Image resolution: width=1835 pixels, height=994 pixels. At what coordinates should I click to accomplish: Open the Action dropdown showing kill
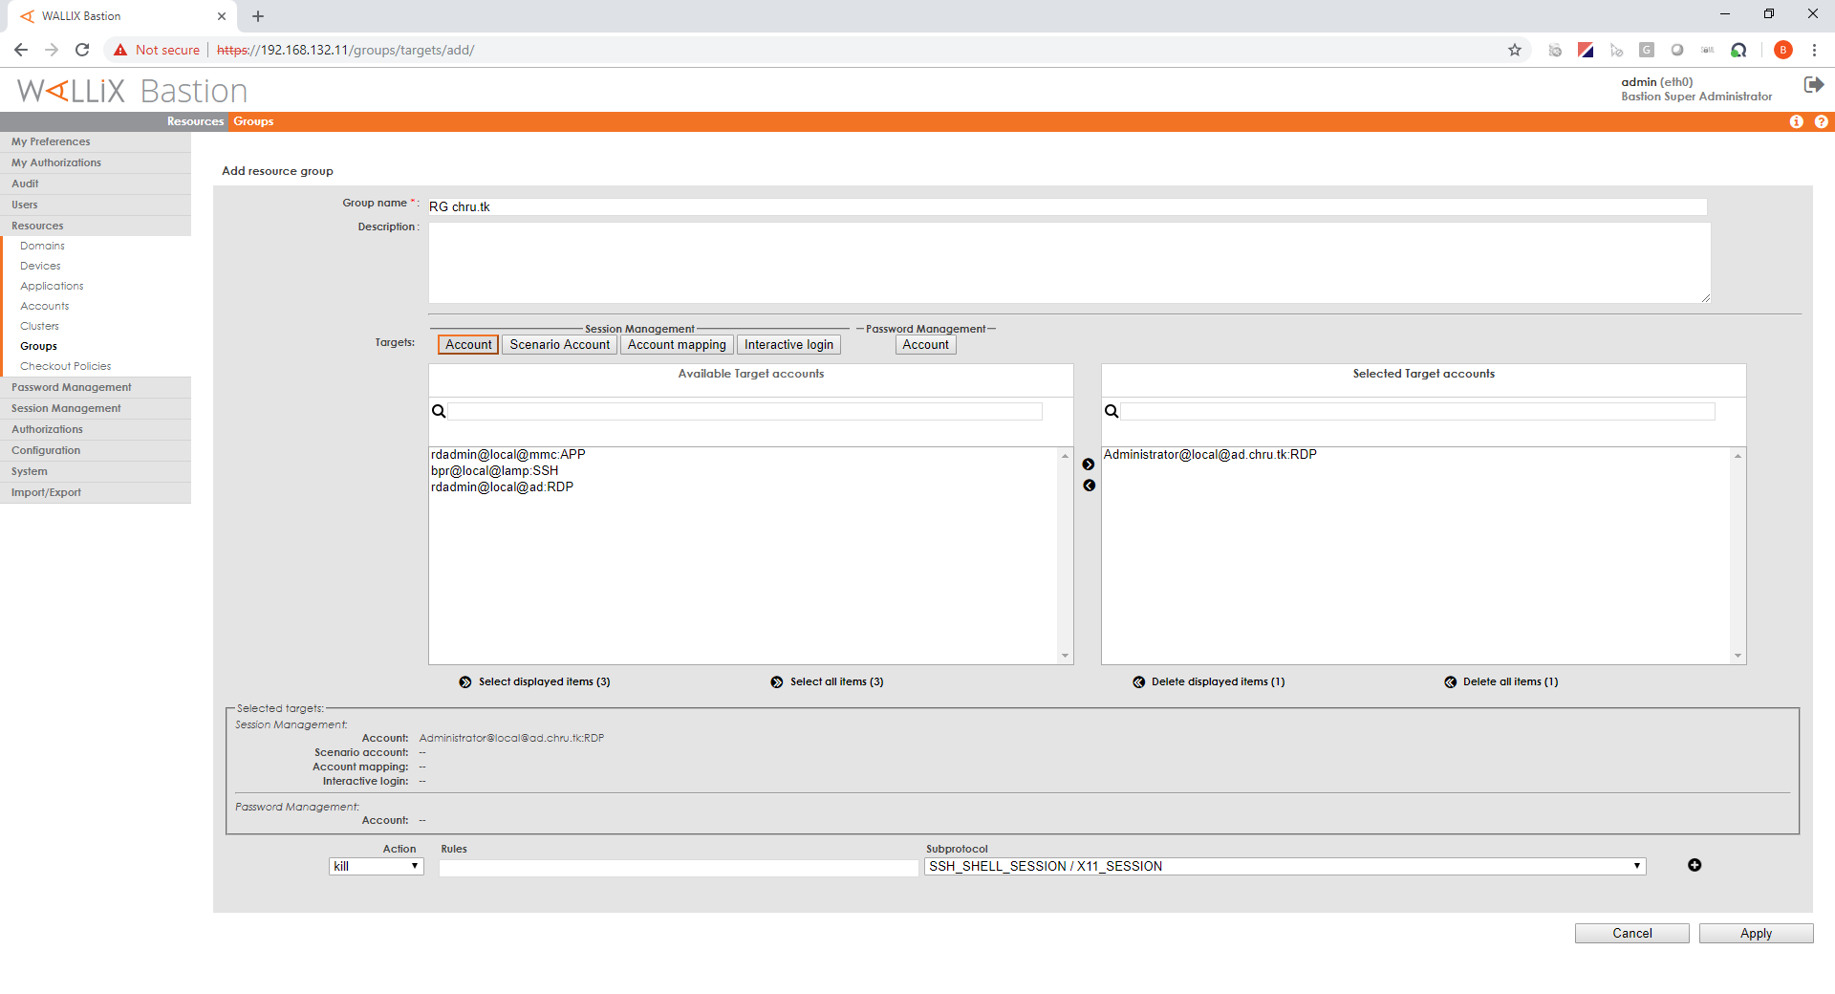point(377,866)
